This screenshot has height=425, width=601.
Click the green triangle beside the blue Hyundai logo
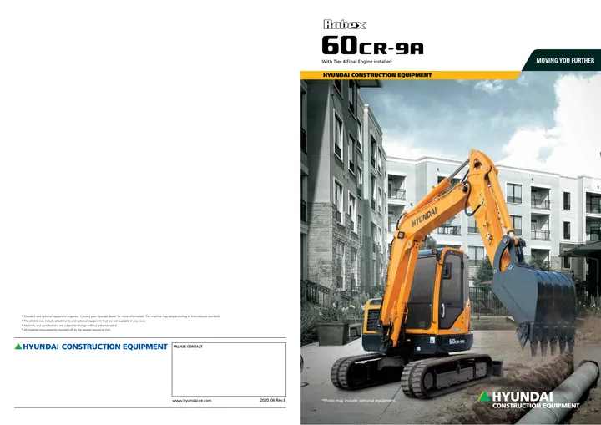18,347
